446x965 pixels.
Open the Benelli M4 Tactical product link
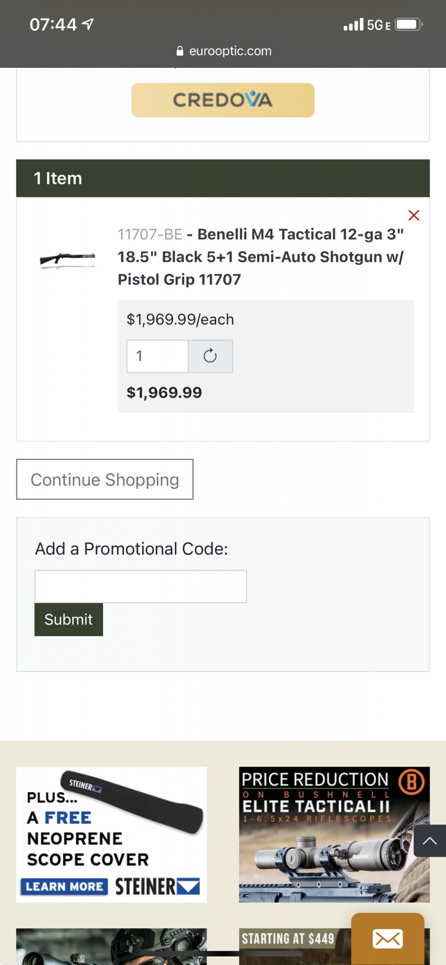coord(260,257)
